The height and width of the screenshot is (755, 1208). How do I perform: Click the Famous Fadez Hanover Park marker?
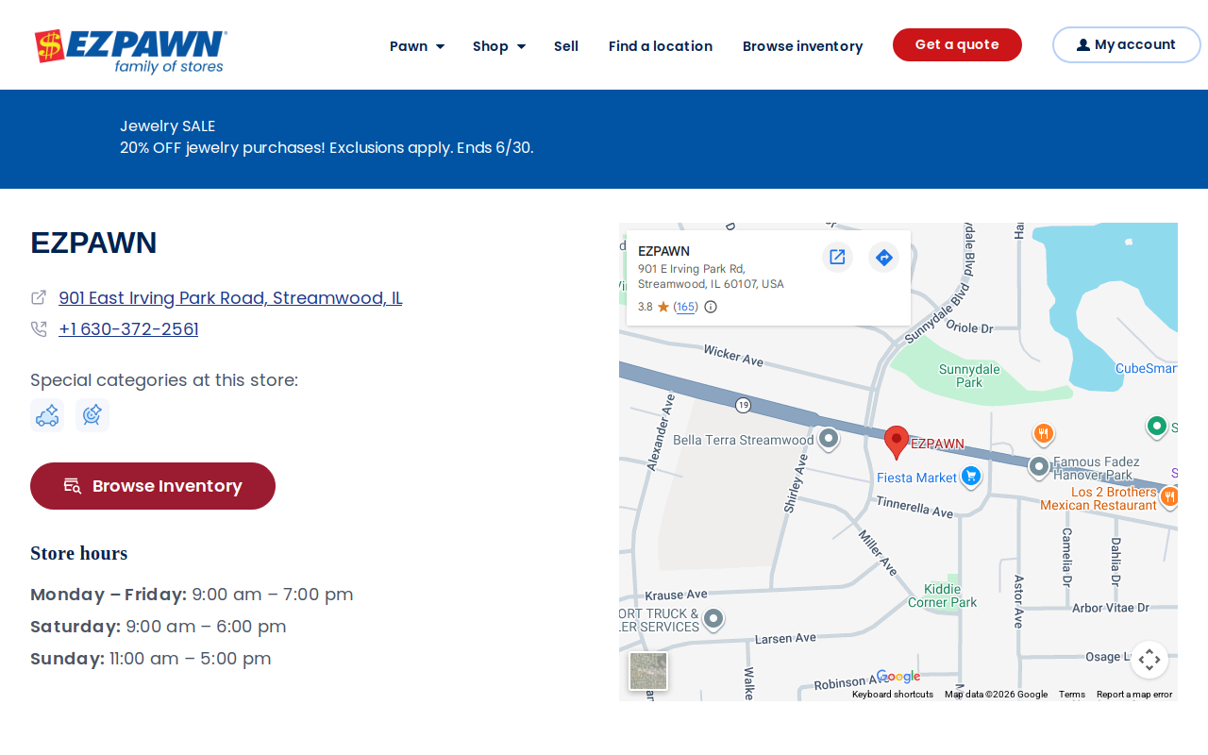(x=1039, y=466)
